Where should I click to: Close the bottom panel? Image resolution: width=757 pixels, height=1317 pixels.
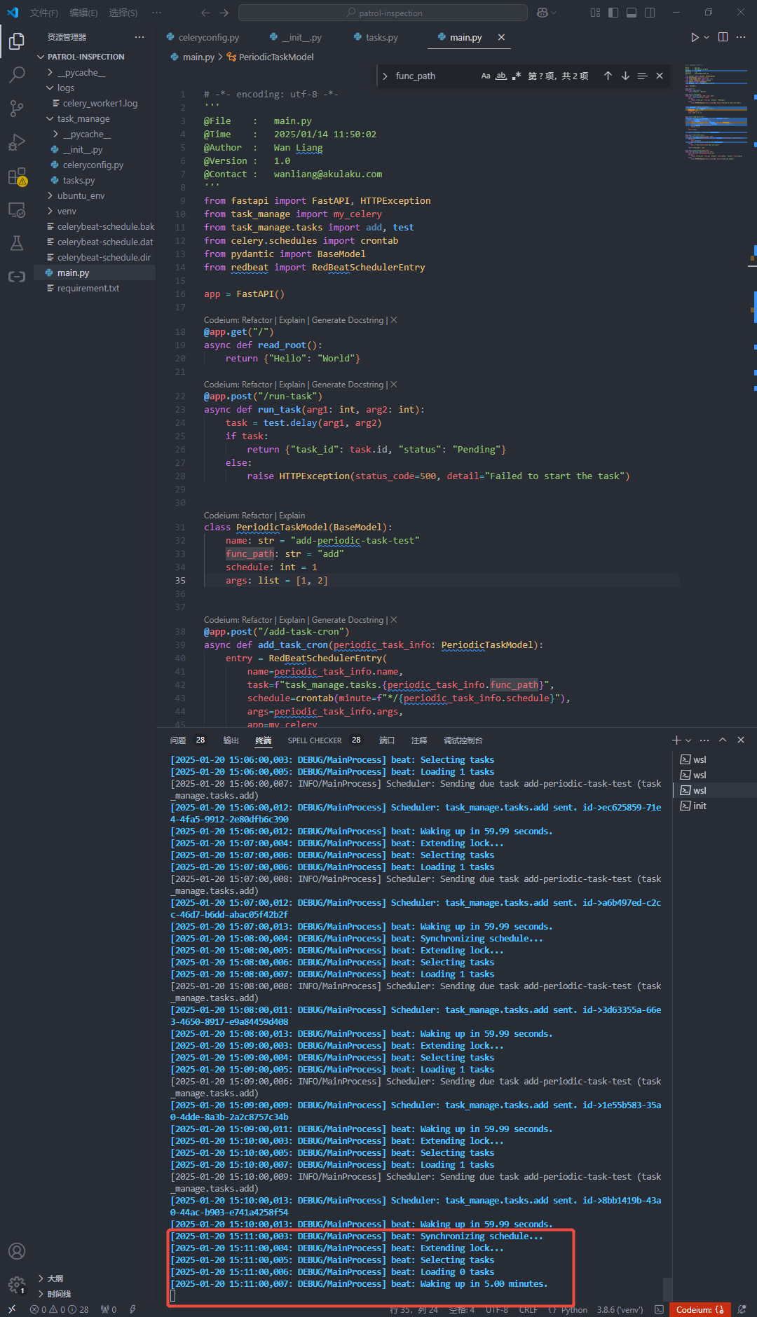[741, 740]
